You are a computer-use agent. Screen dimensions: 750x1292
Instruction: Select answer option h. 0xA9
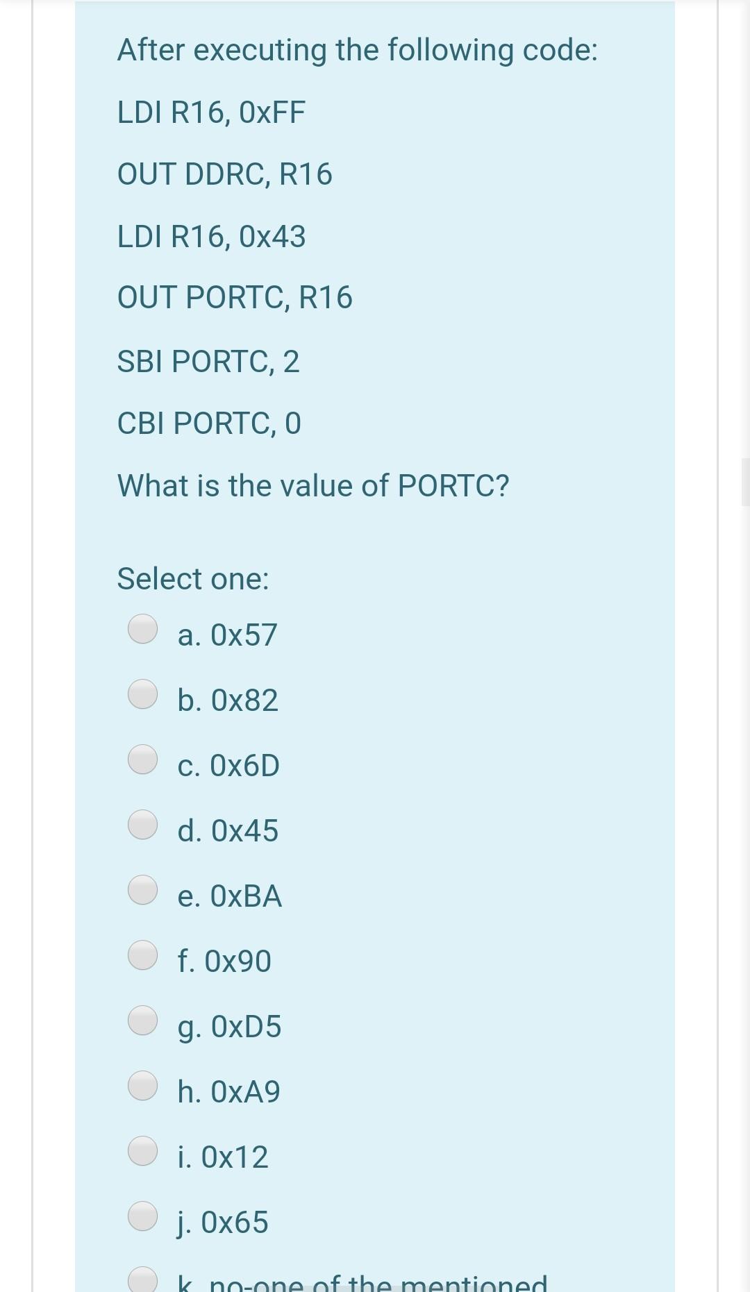(142, 1087)
